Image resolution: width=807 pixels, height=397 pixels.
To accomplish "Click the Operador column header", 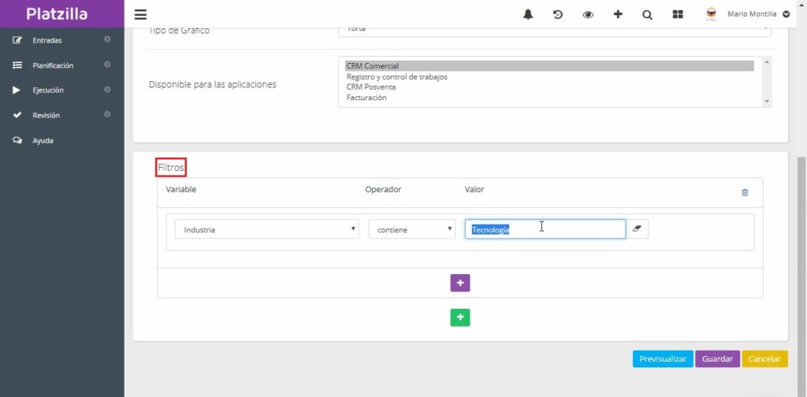I will click(x=383, y=189).
